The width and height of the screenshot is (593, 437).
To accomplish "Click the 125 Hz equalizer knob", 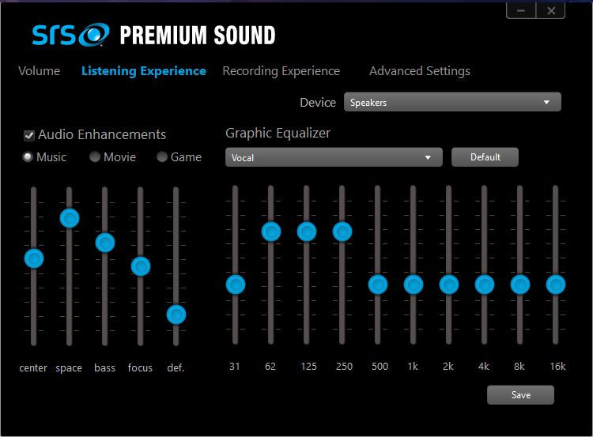I will (307, 232).
